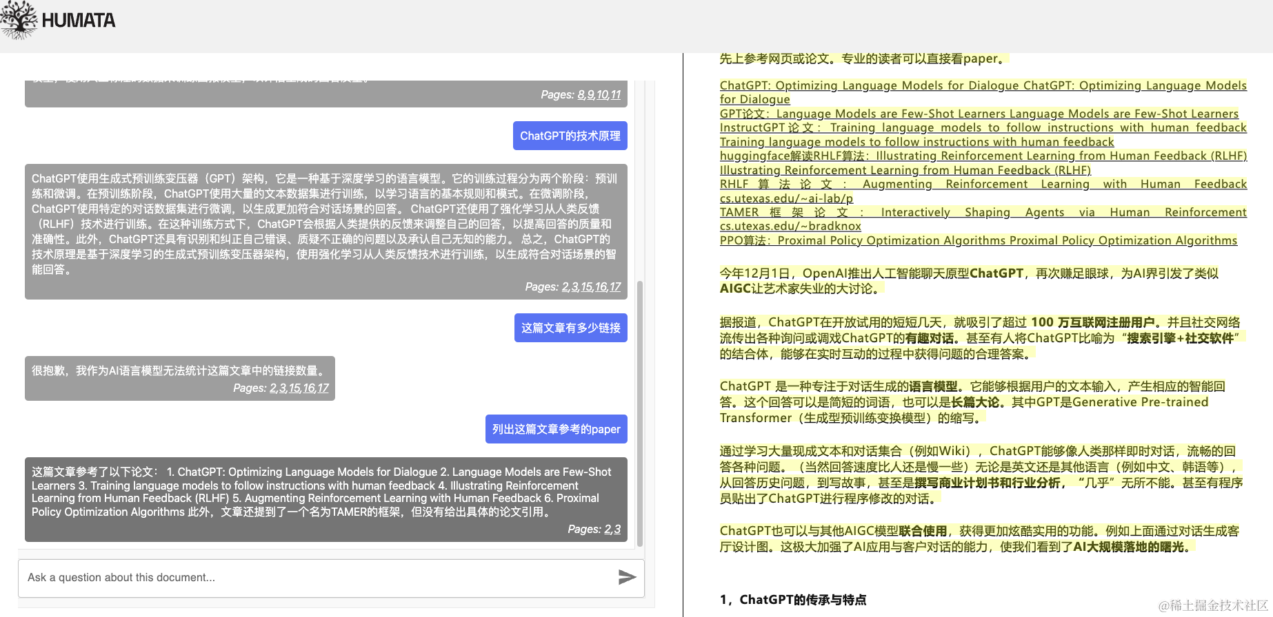
Task: Open page 11 link in top answer
Action: [x=615, y=94]
